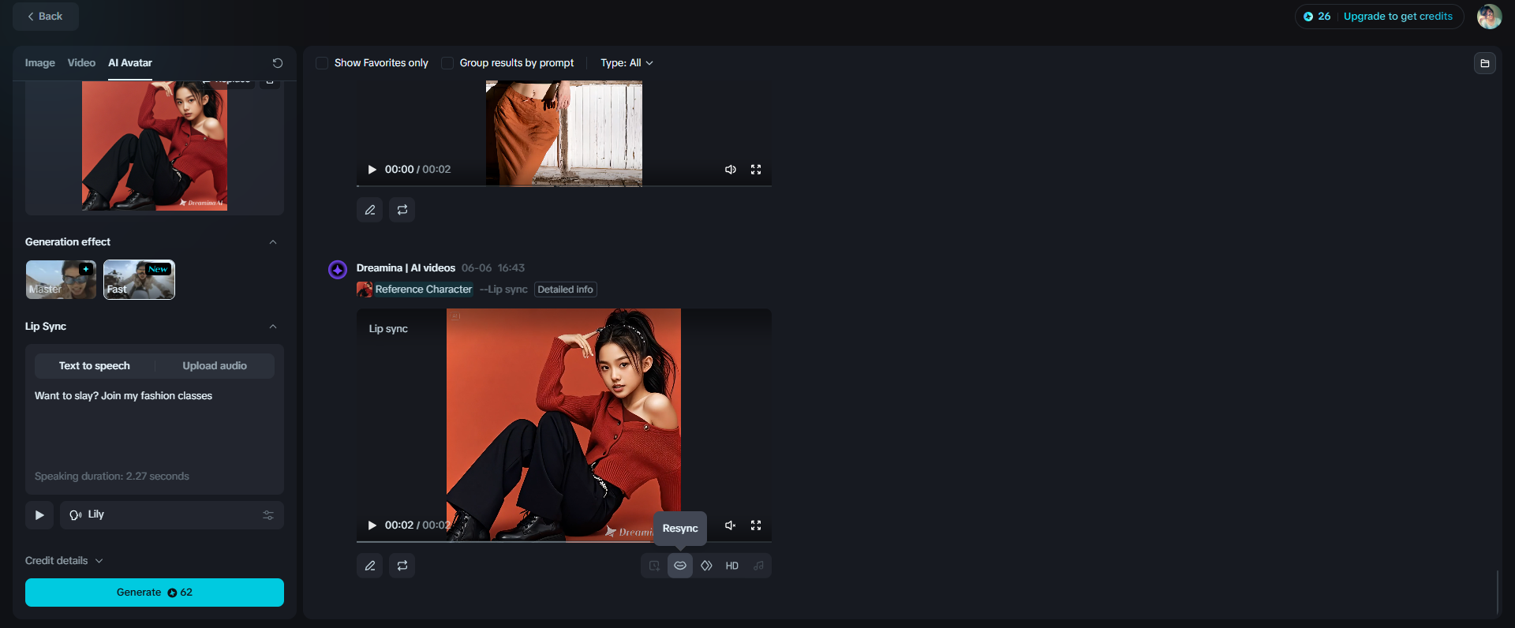Select the AI Avatar tab
This screenshot has height=628, width=1515.
[x=130, y=63]
